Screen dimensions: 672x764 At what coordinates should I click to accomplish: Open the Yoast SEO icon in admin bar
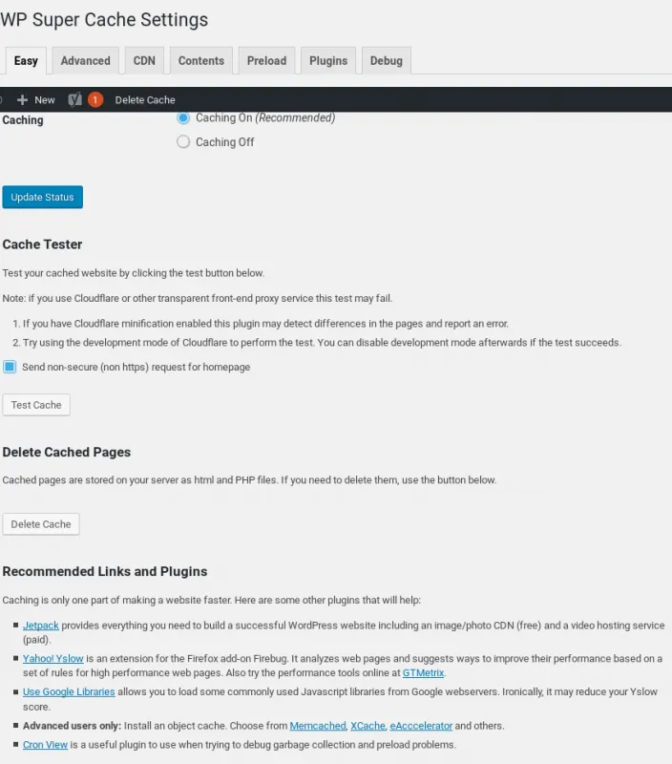(75, 100)
